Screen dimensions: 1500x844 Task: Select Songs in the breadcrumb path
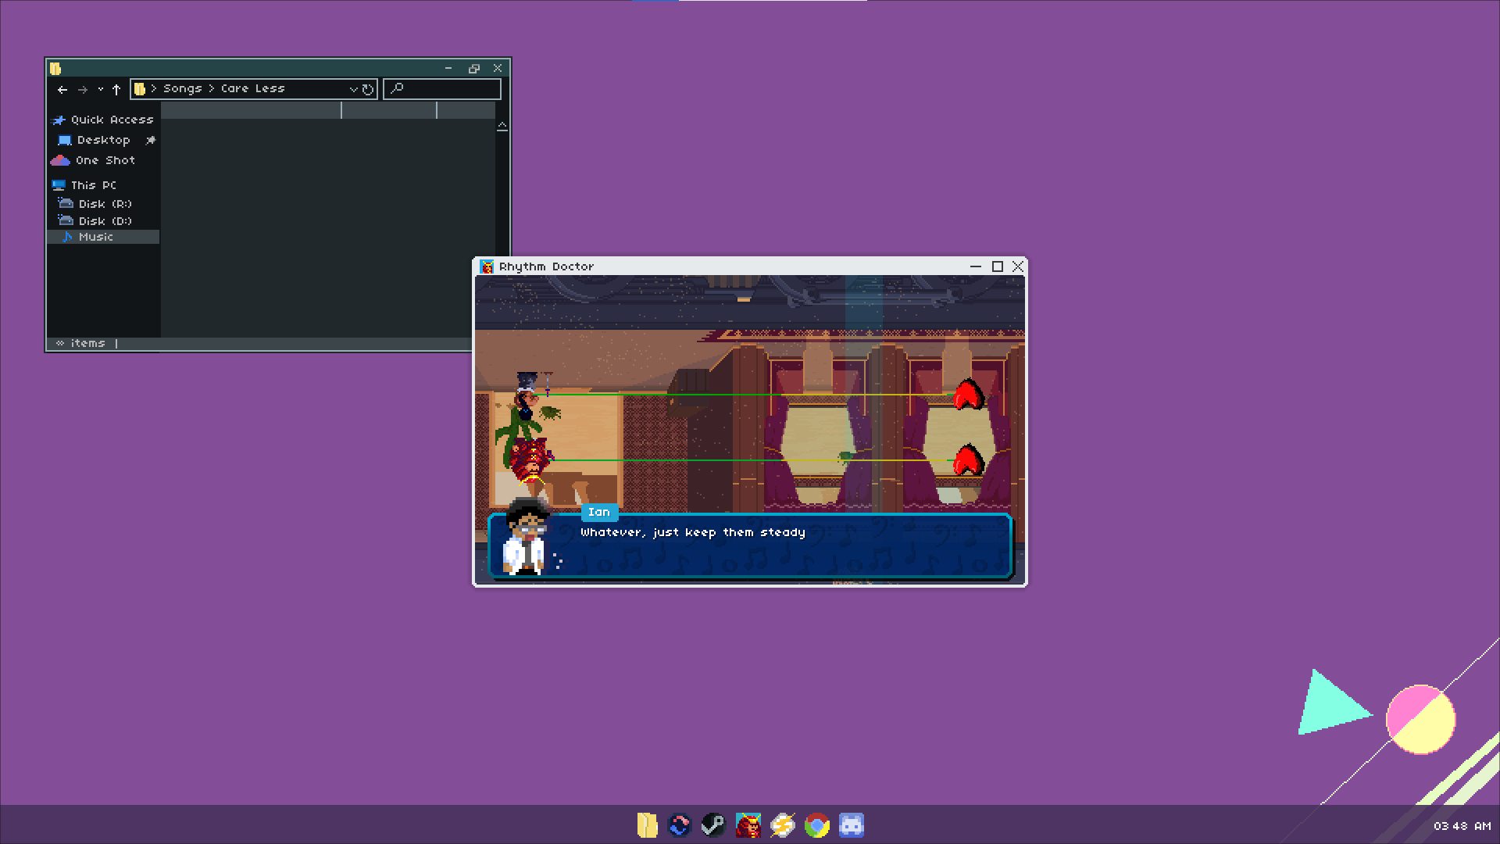182,88
